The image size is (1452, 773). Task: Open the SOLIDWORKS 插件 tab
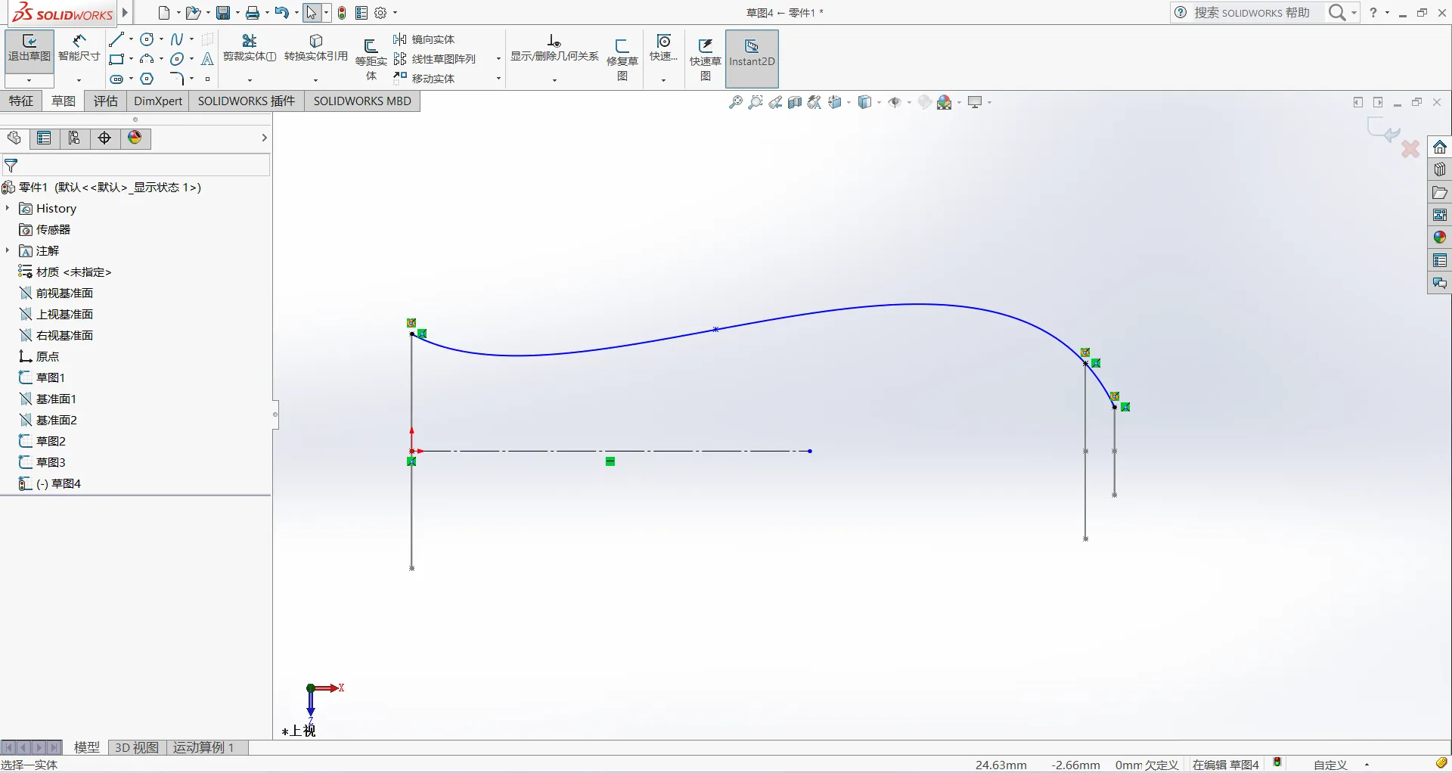(247, 101)
